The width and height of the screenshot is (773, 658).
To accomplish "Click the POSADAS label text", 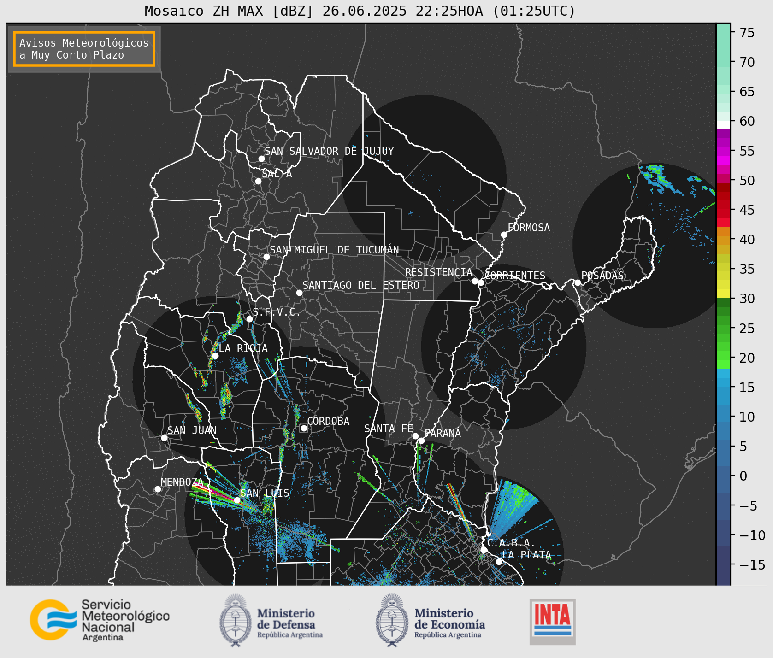I will click(602, 276).
